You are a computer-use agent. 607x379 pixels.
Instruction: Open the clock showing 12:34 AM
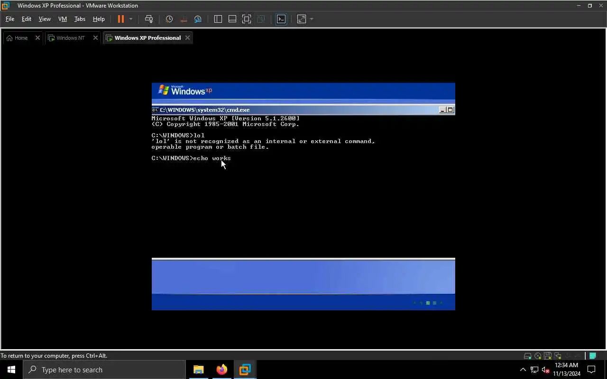click(566, 370)
